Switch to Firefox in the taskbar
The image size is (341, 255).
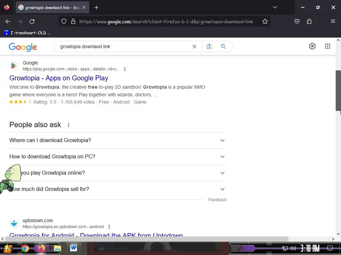(41, 248)
